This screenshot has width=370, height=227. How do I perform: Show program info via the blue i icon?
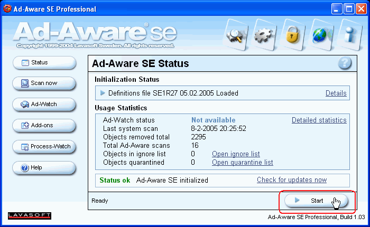(x=350, y=35)
